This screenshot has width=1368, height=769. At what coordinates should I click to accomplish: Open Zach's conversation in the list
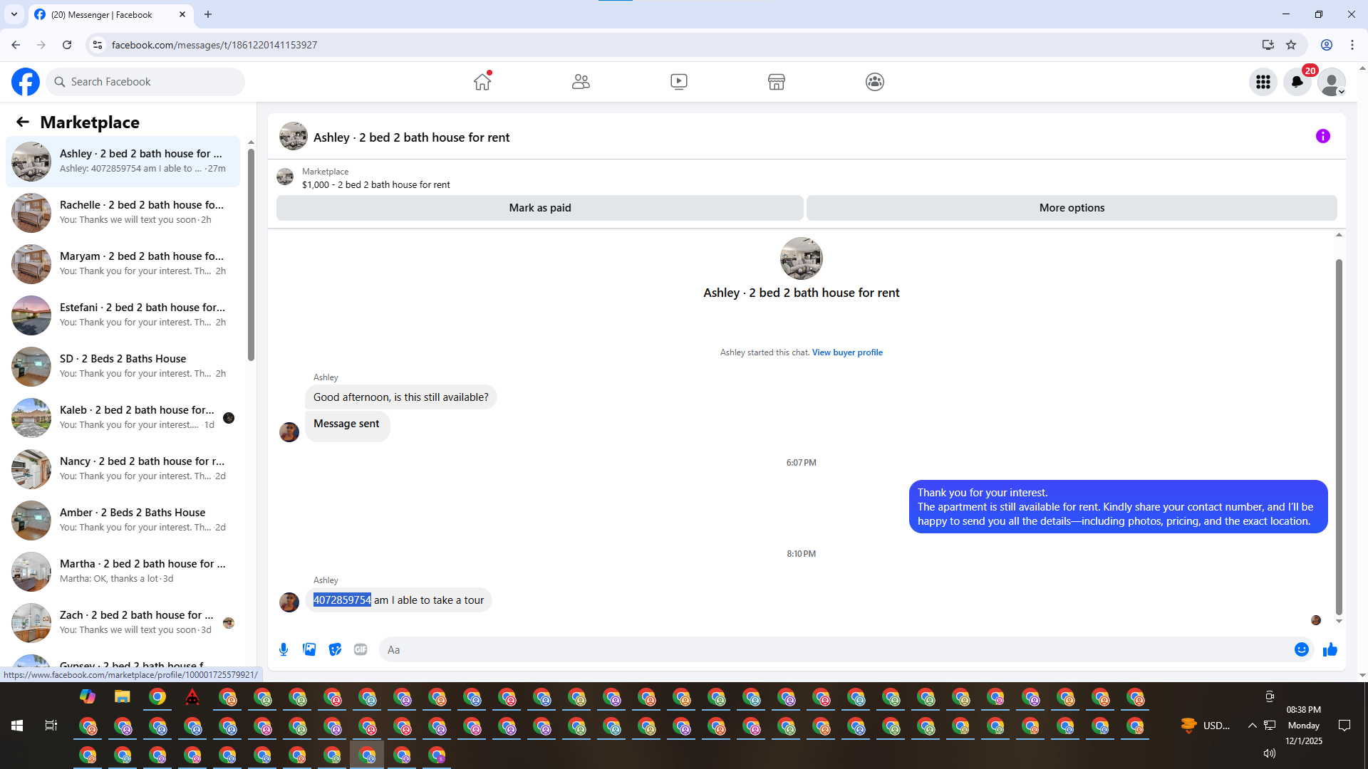point(123,623)
